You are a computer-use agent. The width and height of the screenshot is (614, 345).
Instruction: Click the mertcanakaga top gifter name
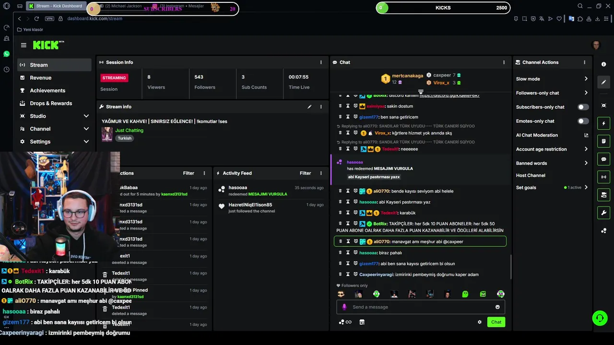(407, 76)
